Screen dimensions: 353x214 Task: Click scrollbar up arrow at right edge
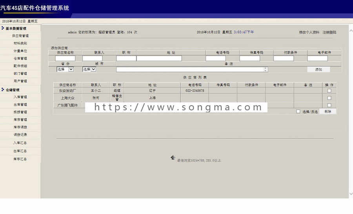click(x=351, y=31)
